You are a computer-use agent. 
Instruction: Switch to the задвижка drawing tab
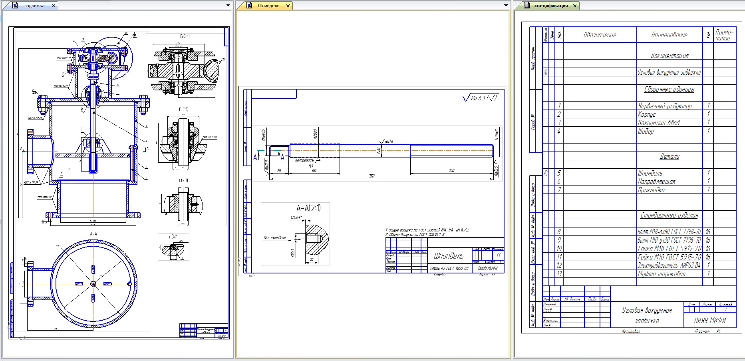(x=34, y=6)
